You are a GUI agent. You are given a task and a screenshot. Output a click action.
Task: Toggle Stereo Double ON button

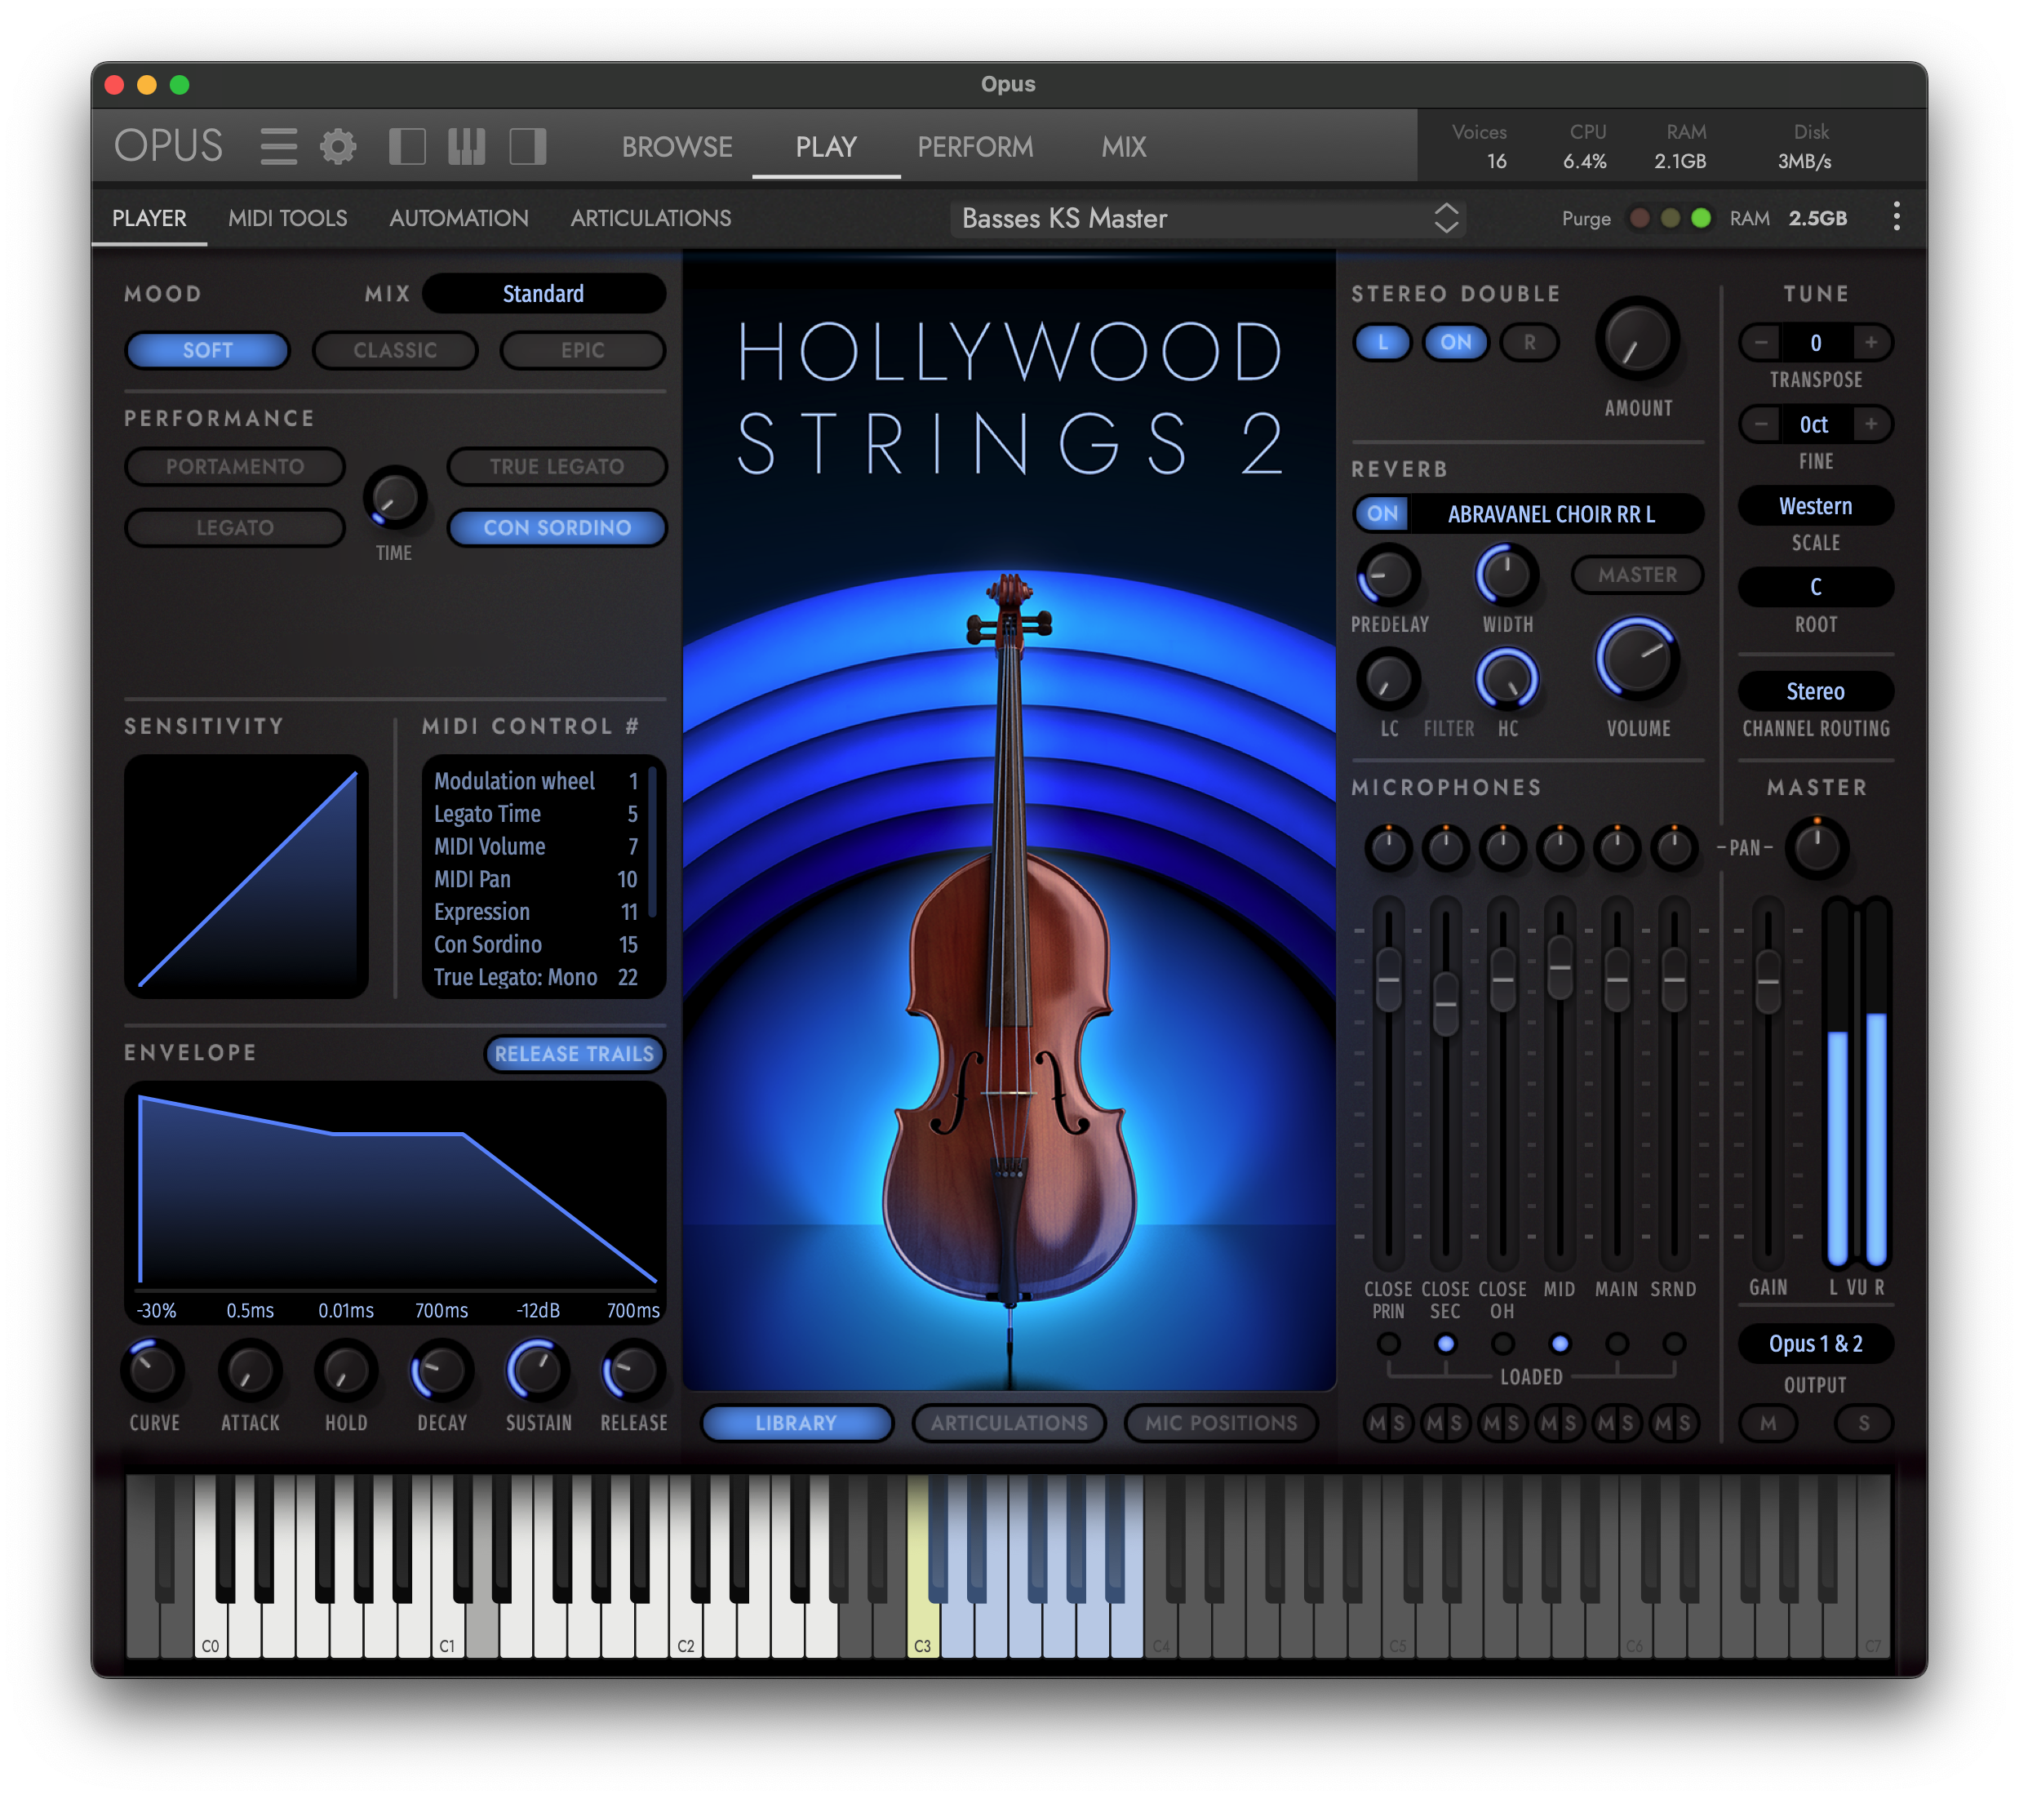coord(1456,342)
